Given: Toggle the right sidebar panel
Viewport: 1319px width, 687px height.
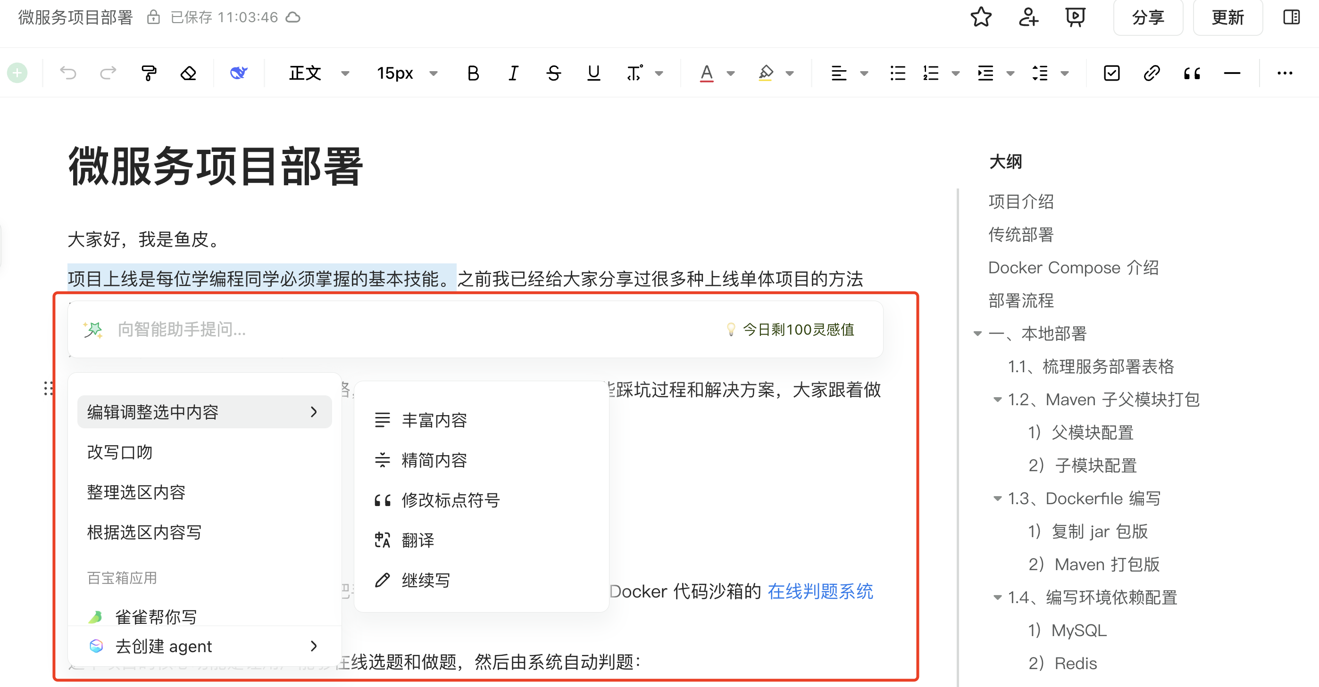Looking at the screenshot, I should coord(1291,17).
